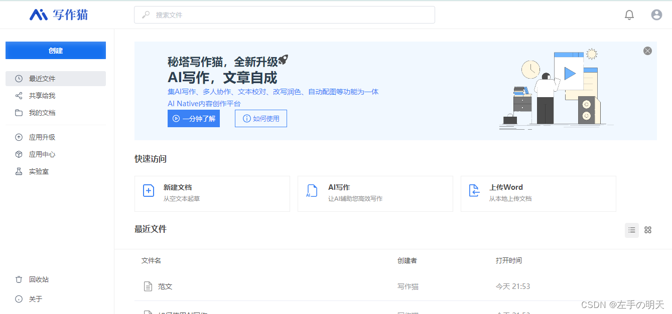Close the upgrade banner

tap(647, 51)
